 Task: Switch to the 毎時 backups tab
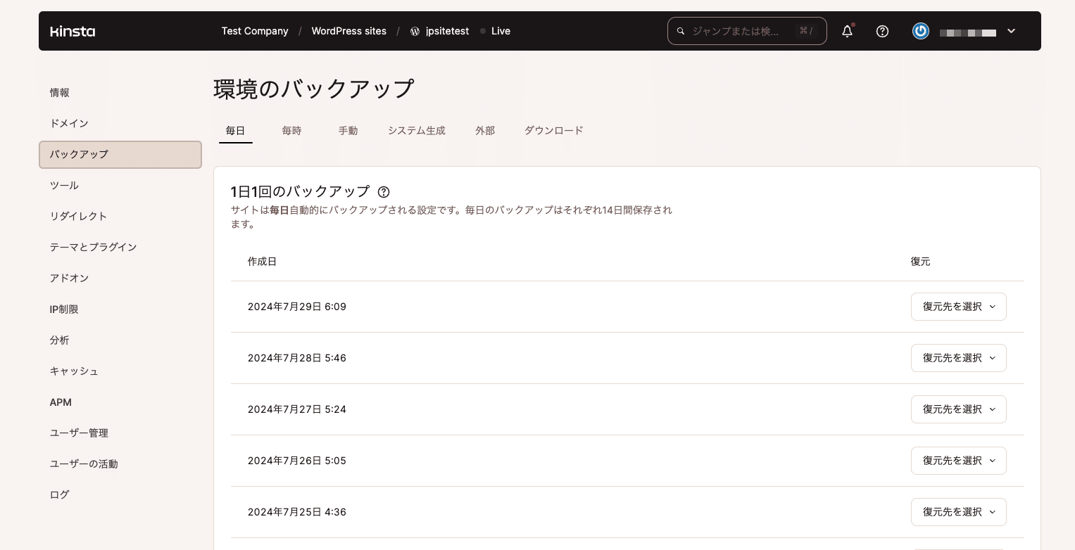[x=291, y=130]
